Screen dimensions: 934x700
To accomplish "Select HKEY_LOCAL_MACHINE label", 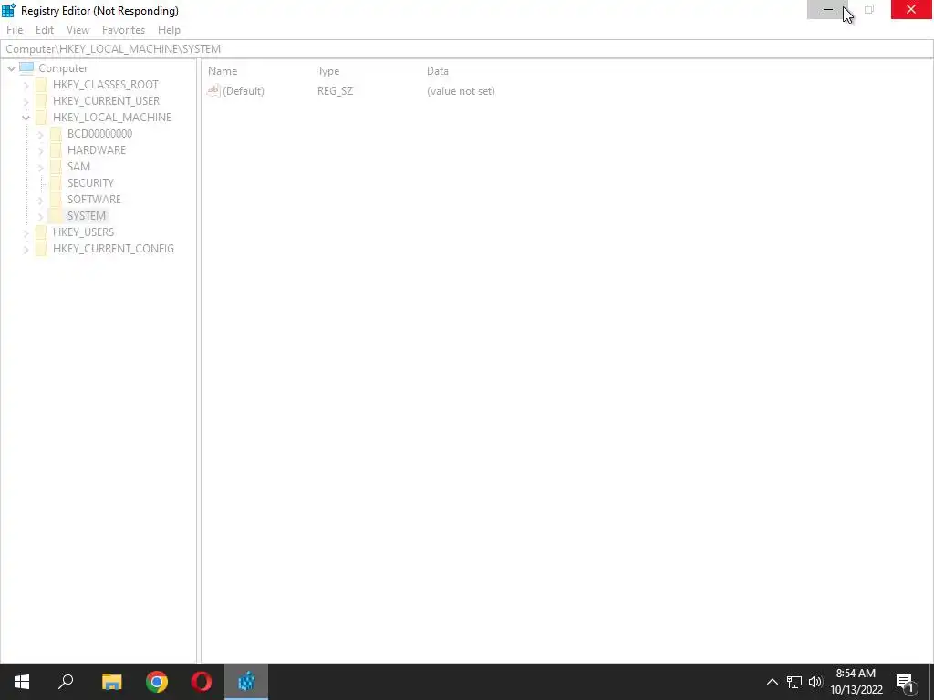I will tap(112, 118).
